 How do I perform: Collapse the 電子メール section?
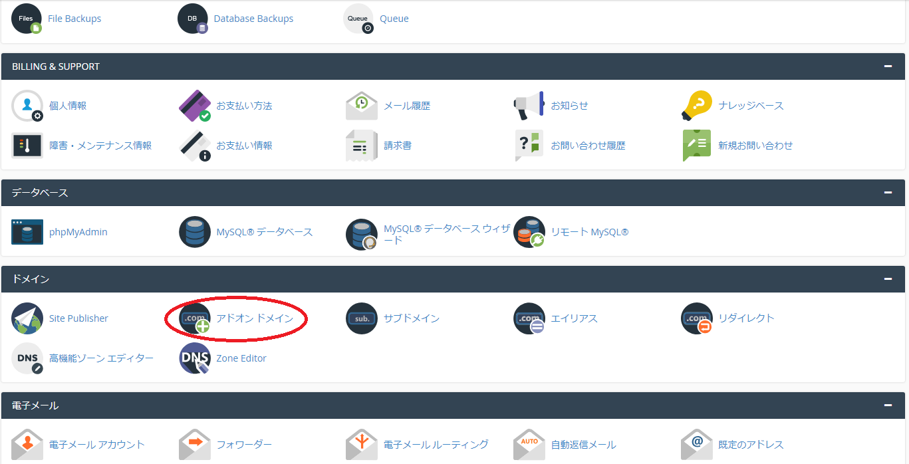887,406
